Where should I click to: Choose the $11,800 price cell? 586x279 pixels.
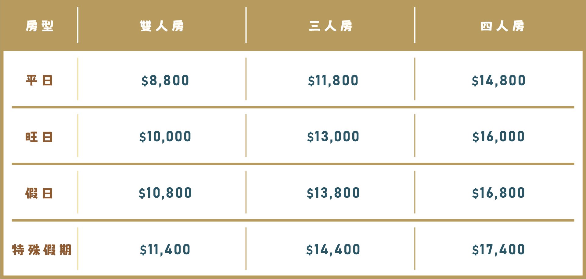333,81
